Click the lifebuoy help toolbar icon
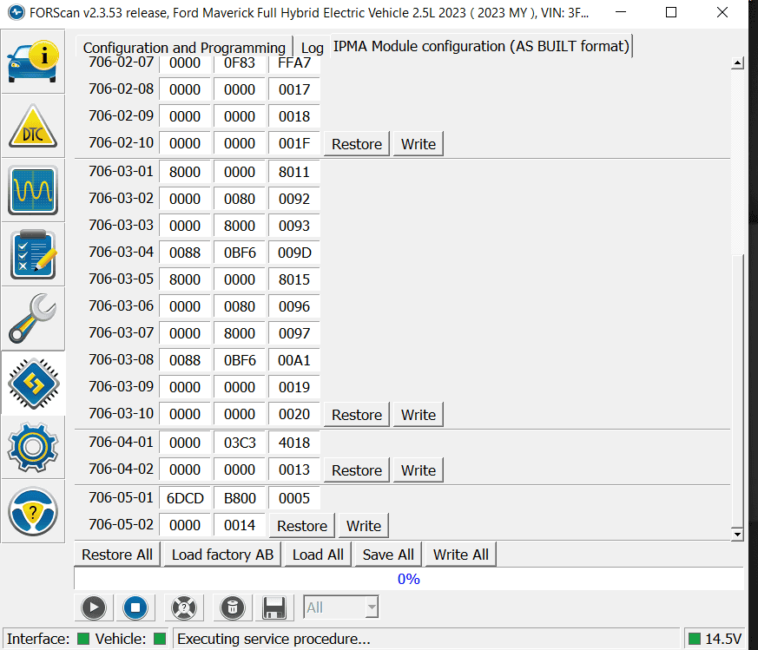Image resolution: width=758 pixels, height=650 pixels. [184, 607]
